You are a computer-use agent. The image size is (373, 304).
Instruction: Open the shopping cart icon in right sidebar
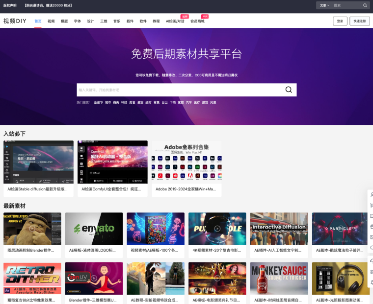pyautogui.click(x=372, y=205)
